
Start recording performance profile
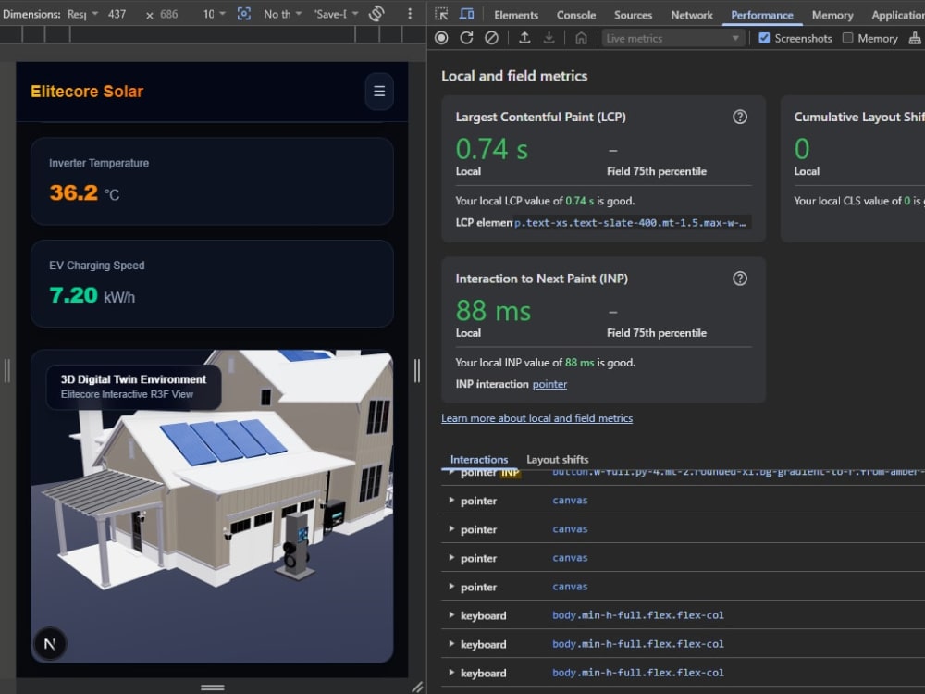click(x=441, y=38)
